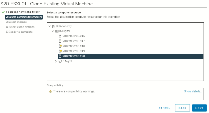Click step 4 Select clone options

tap(20, 27)
